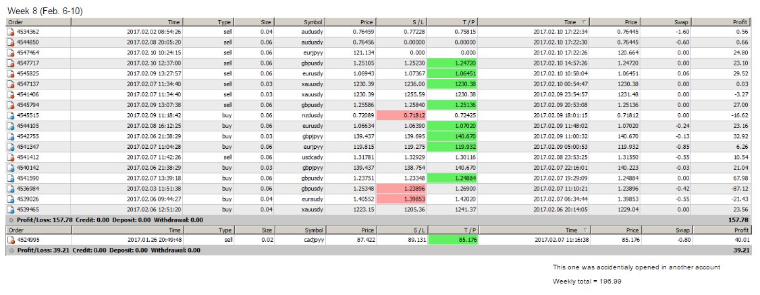Viewport: 760px width, 295px height.
Task: Click the sell icon of order 4547137
Action: click(11, 84)
